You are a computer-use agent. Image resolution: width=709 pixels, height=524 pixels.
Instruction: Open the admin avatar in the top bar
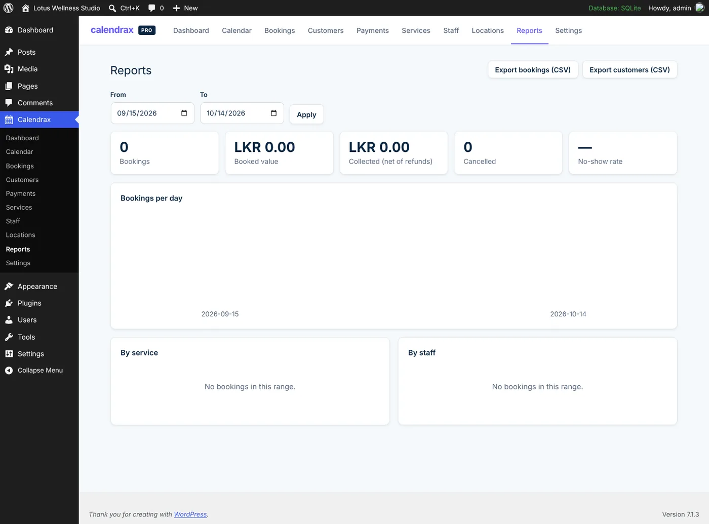pyautogui.click(x=700, y=8)
